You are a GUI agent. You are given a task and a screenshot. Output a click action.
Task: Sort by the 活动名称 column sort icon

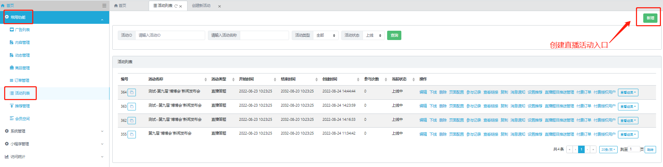click(x=206, y=80)
